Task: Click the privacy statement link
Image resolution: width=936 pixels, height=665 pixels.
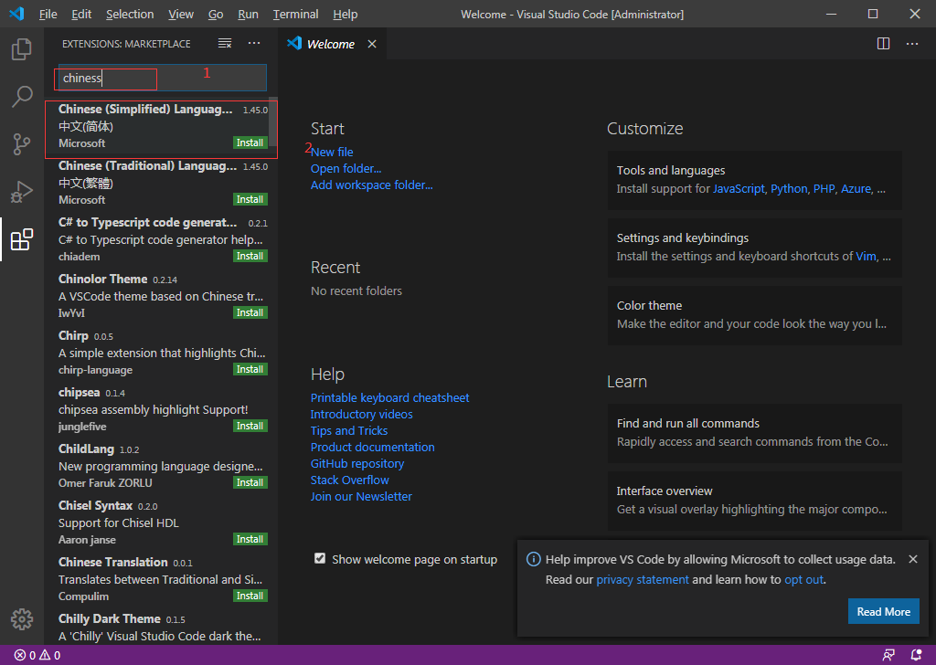Action: click(643, 580)
